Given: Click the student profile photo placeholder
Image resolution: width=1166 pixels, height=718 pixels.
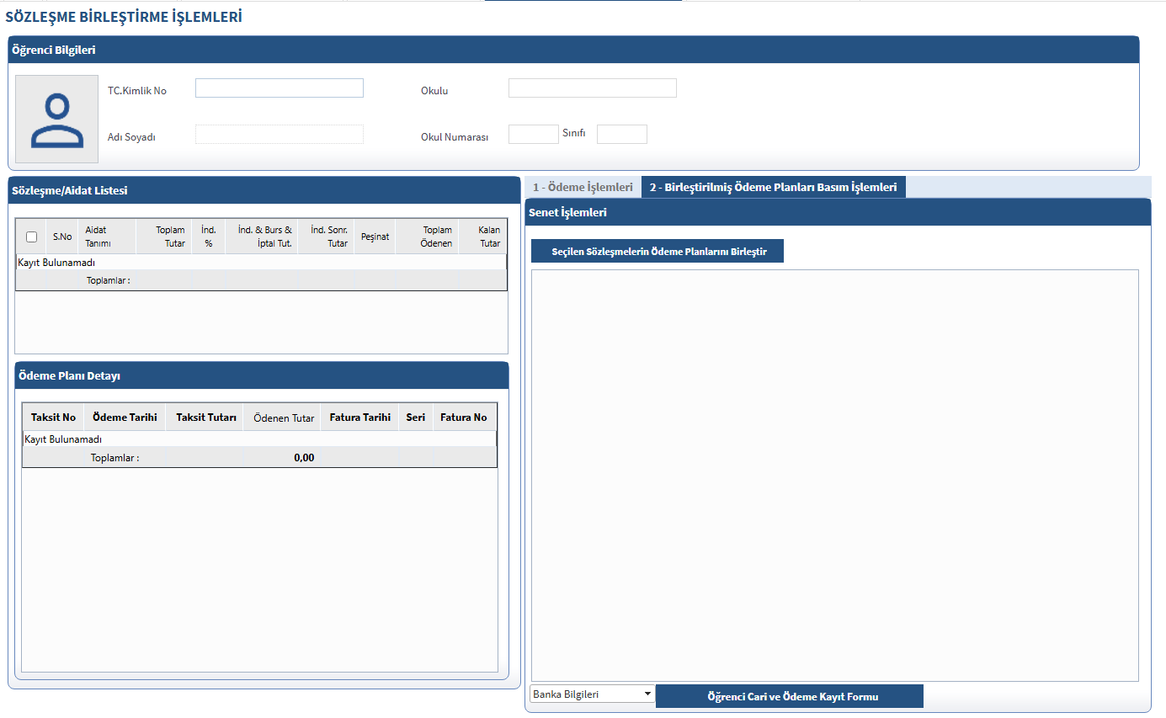Looking at the screenshot, I should click(x=56, y=119).
